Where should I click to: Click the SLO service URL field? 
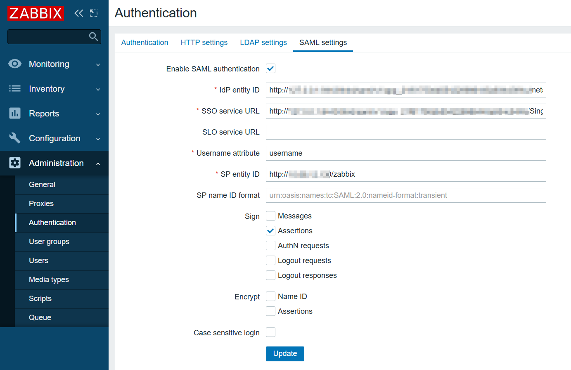coord(405,132)
